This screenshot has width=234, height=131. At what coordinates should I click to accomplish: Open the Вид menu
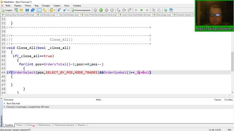pos(37,5)
